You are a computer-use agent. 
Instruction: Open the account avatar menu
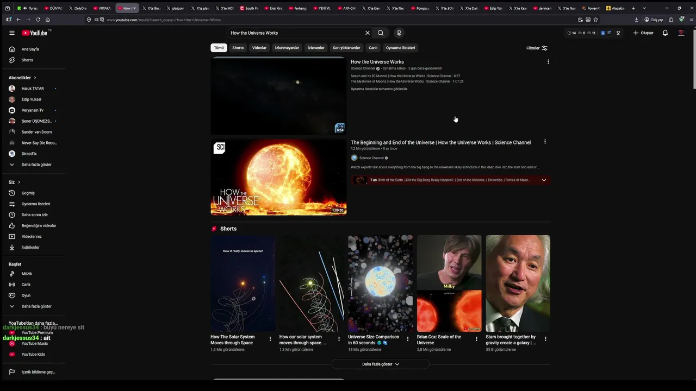[681, 33]
